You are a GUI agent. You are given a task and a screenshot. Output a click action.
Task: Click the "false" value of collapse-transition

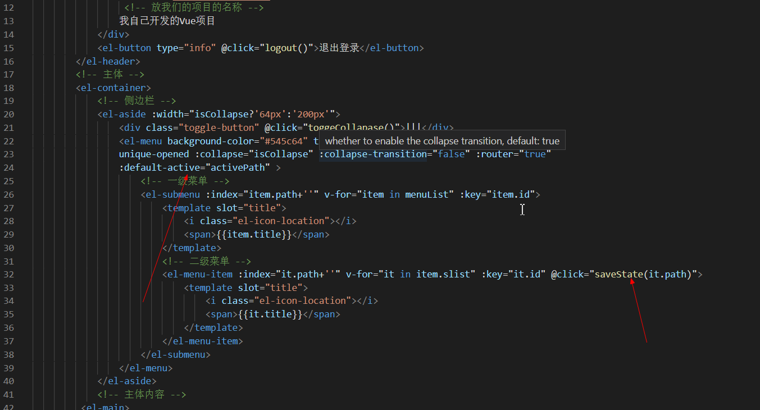(452, 154)
